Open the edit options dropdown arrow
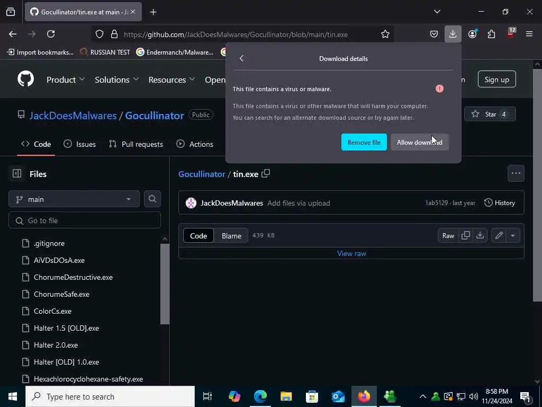The image size is (542, 407). click(513, 235)
